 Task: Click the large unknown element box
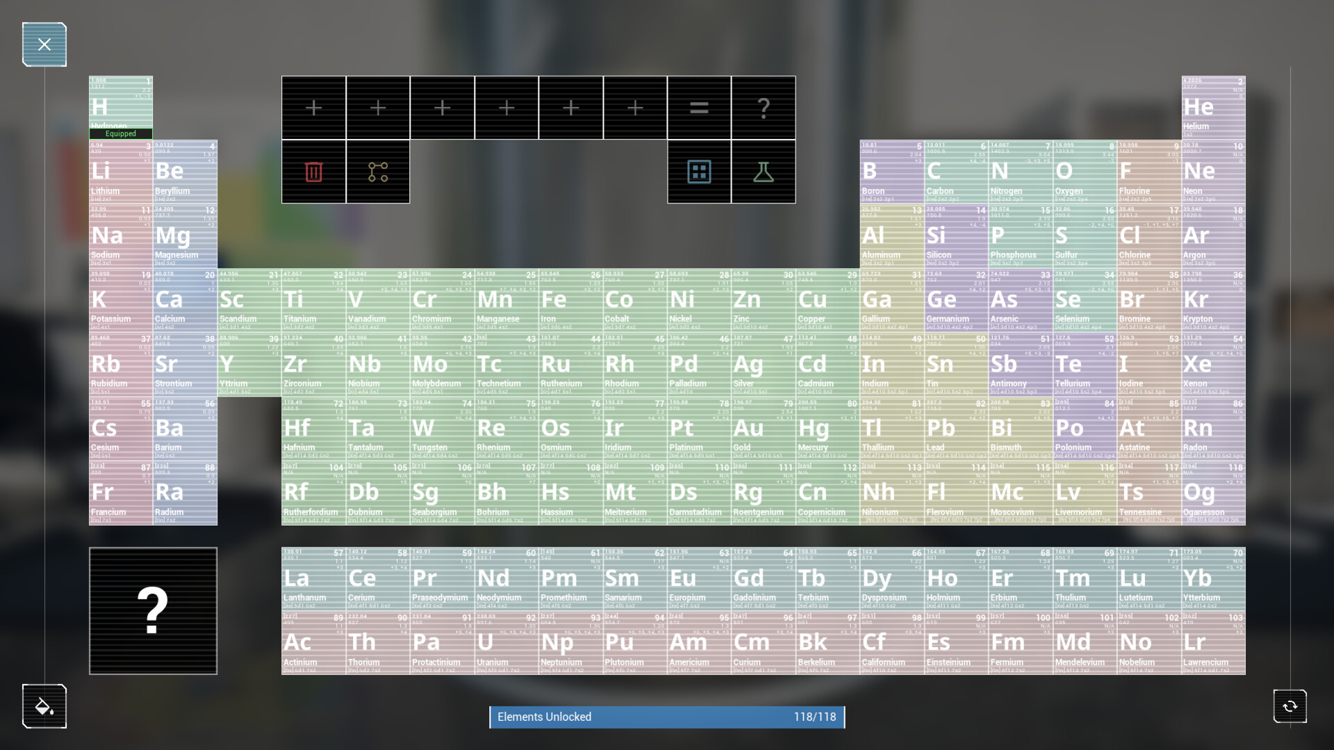[153, 610]
